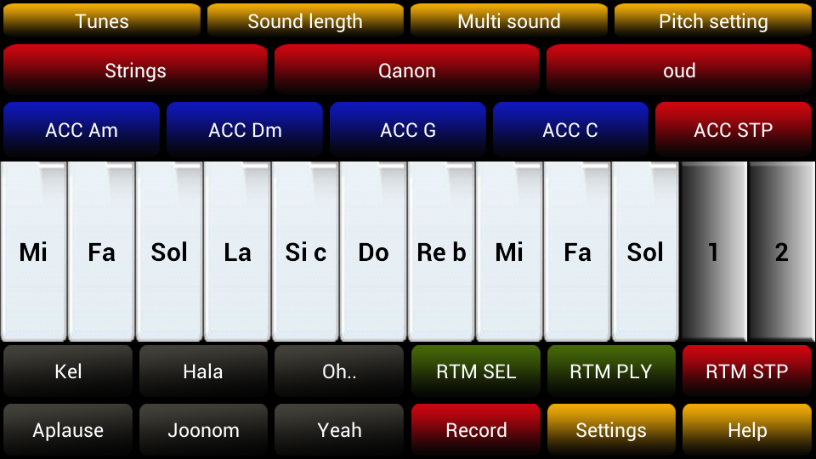Switch instrument to oud

tap(679, 71)
